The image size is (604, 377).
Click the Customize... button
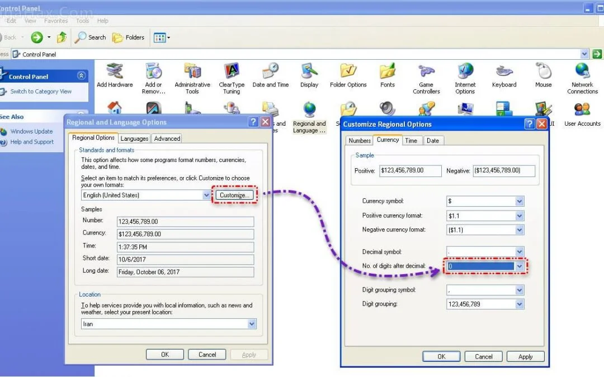pyautogui.click(x=235, y=195)
